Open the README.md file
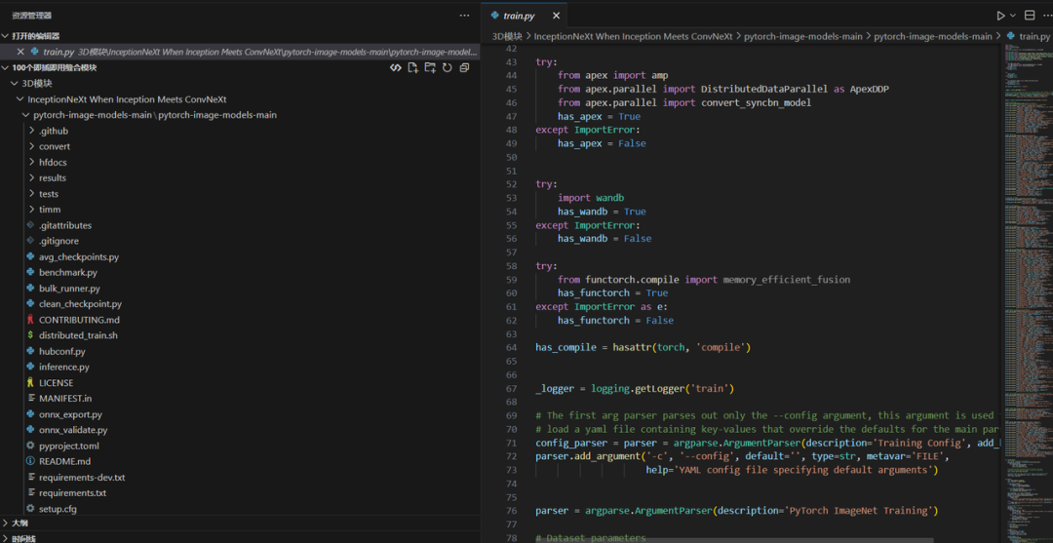The height and width of the screenshot is (543, 1053). coord(64,461)
